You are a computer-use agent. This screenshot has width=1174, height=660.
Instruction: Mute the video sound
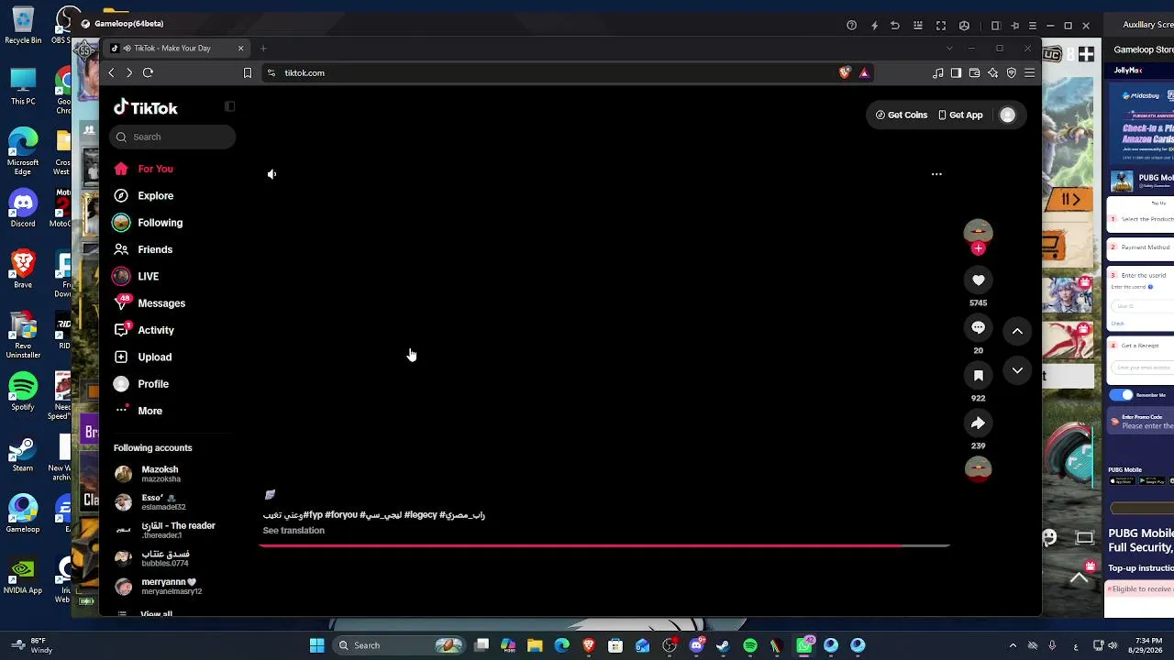click(271, 174)
